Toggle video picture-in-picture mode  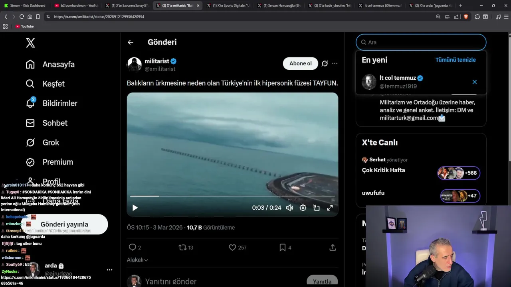pos(317,208)
